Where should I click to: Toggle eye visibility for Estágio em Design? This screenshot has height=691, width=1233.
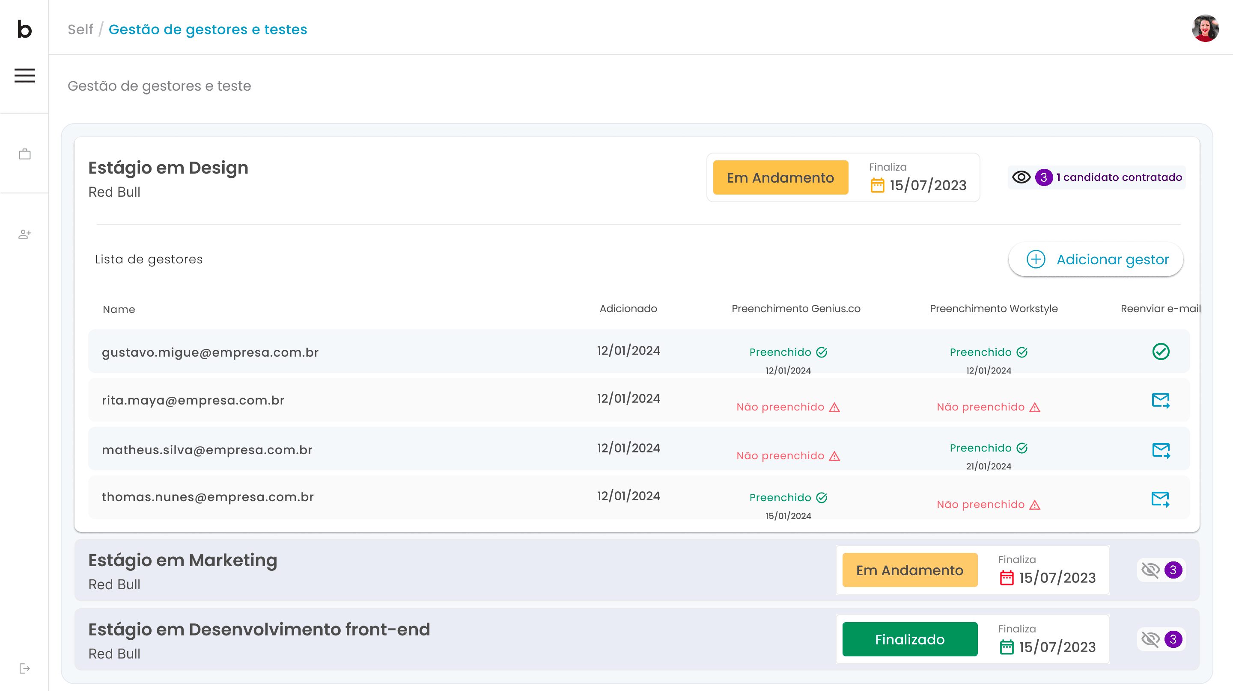1021,177
